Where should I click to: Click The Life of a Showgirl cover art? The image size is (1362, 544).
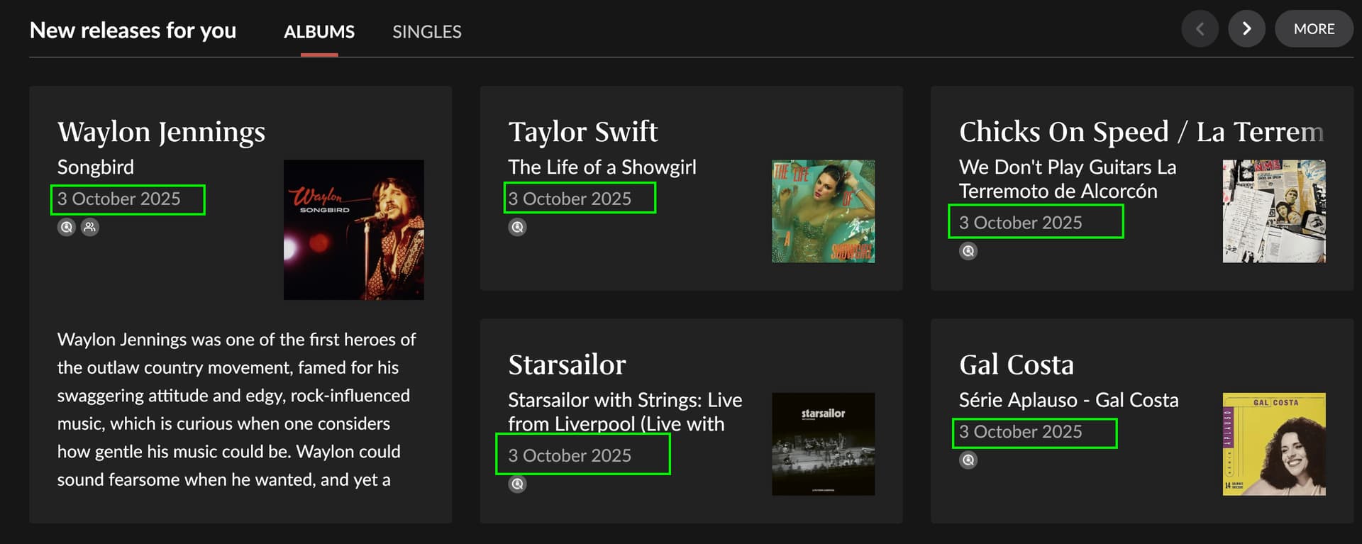823,211
